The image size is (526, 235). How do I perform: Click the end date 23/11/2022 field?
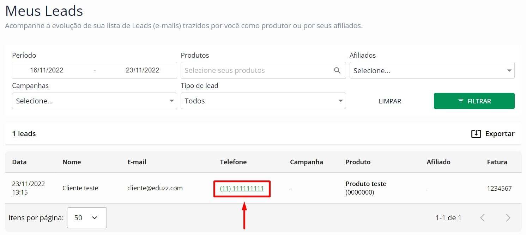point(143,70)
